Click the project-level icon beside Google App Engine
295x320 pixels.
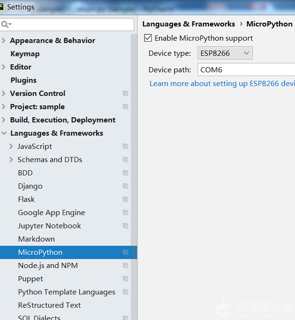click(x=125, y=213)
